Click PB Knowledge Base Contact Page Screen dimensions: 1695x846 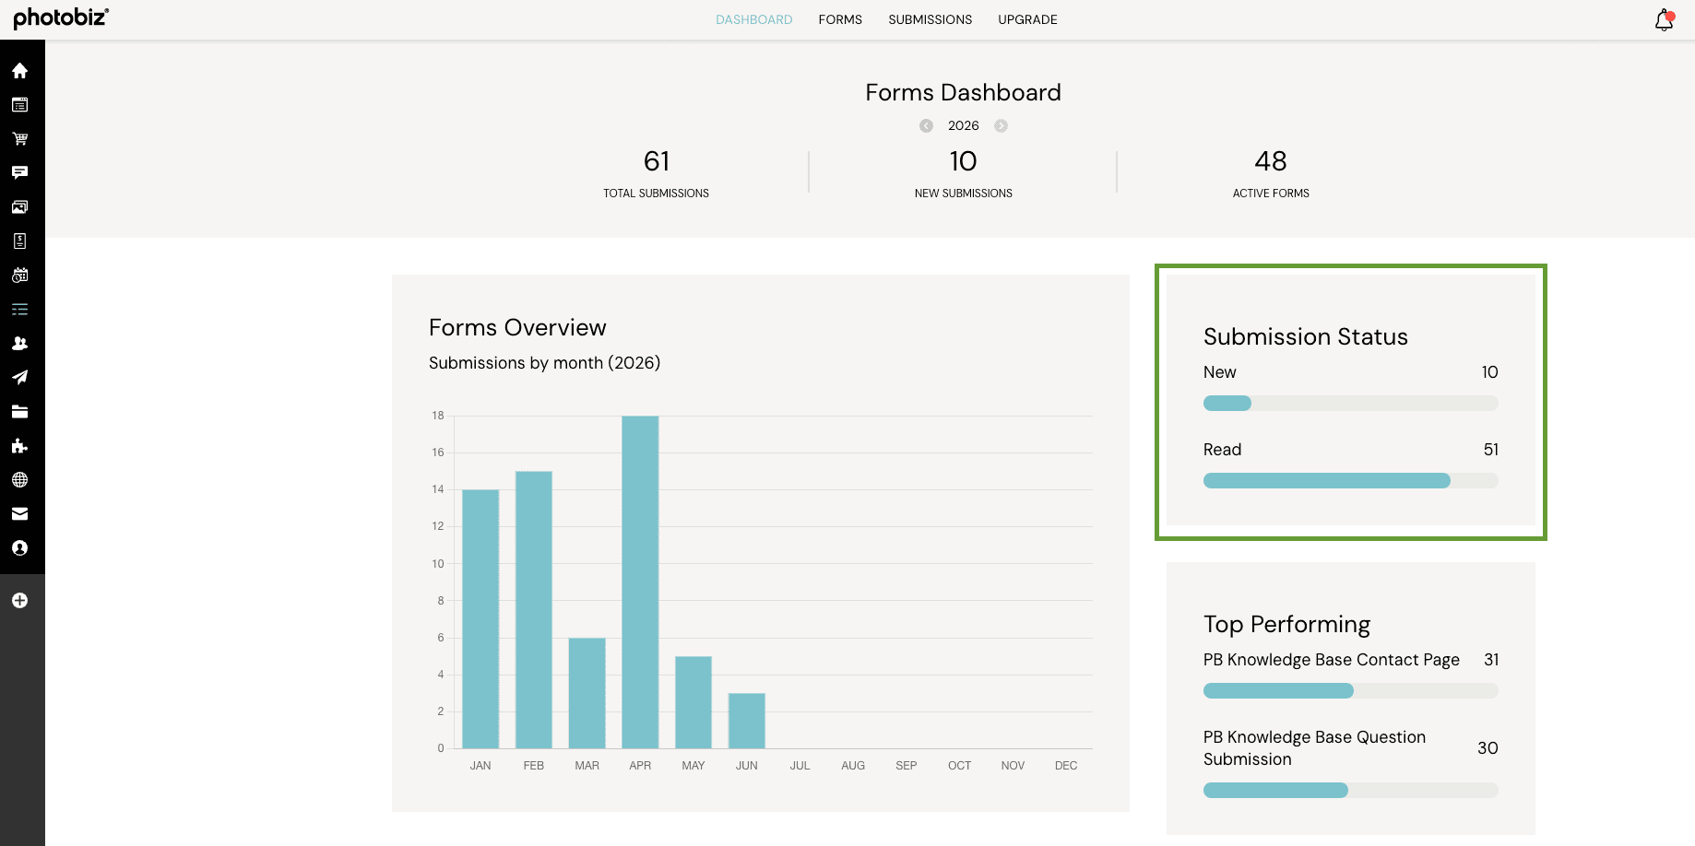tap(1331, 660)
